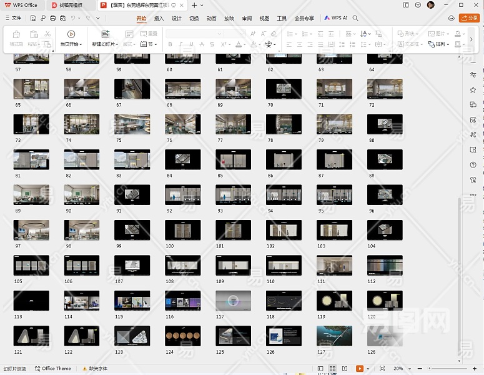Click the missing fonts warning in status bar
This screenshot has width=484, height=375.
pos(94,369)
